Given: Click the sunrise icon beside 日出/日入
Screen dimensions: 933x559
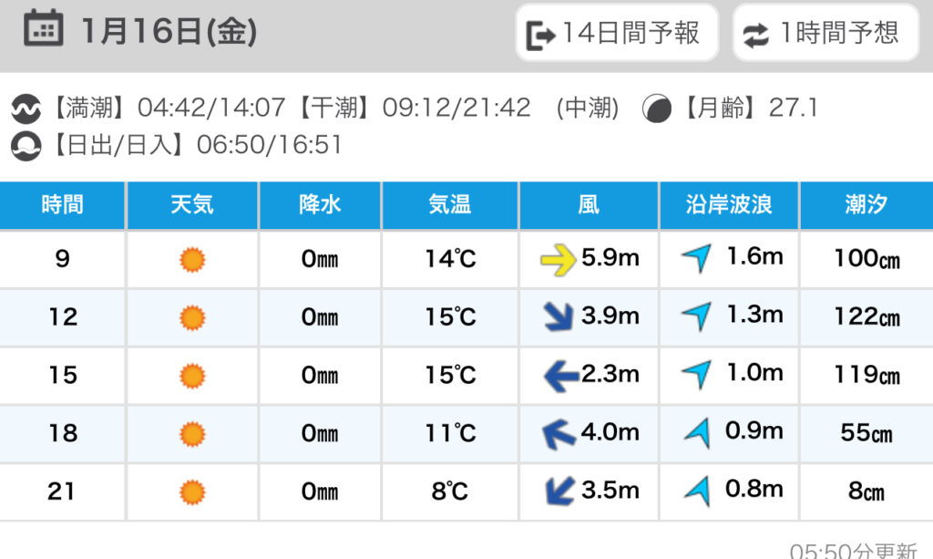Looking at the screenshot, I should 26,145.
